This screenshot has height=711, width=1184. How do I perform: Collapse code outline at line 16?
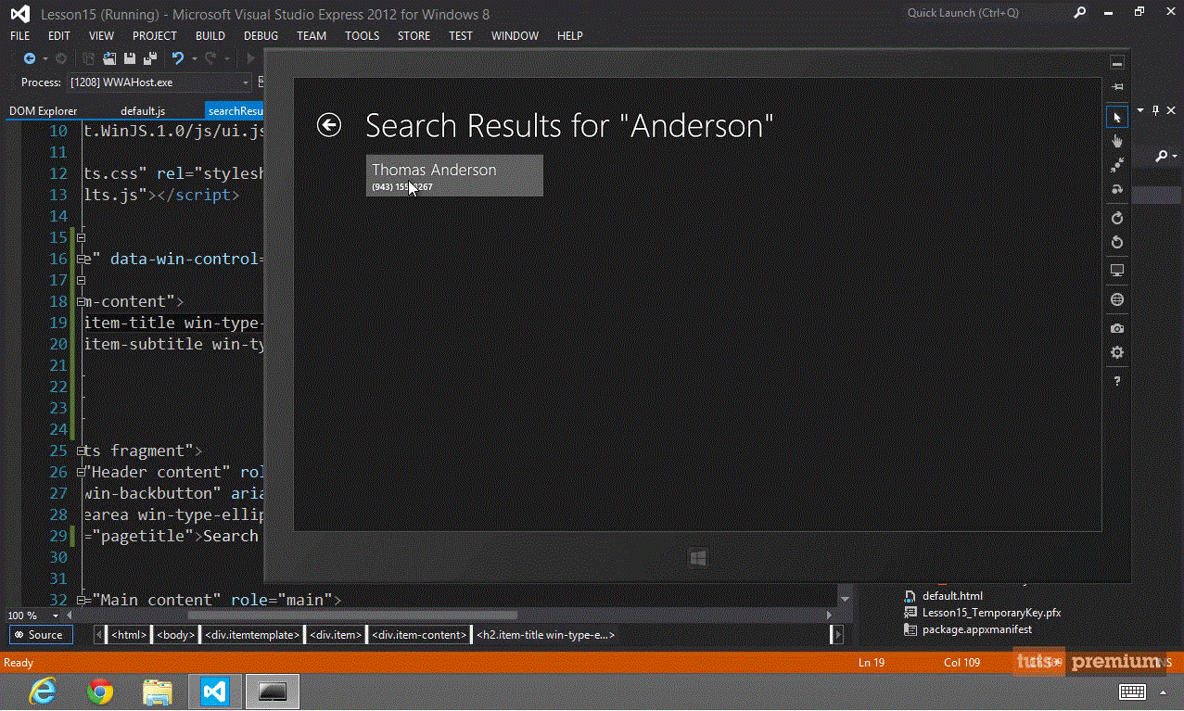[82, 259]
